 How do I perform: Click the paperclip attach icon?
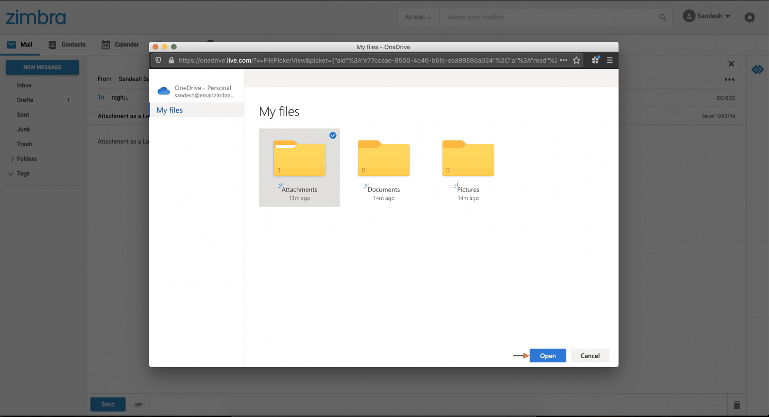pyautogui.click(x=139, y=405)
